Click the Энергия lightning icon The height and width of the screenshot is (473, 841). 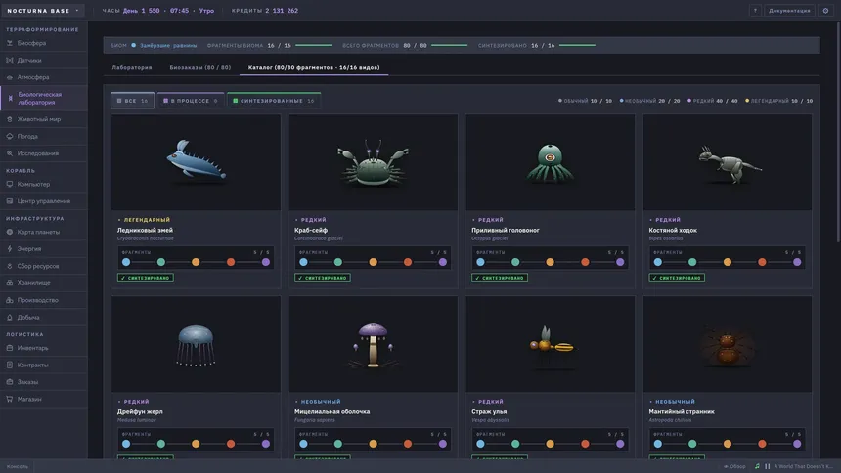point(10,249)
